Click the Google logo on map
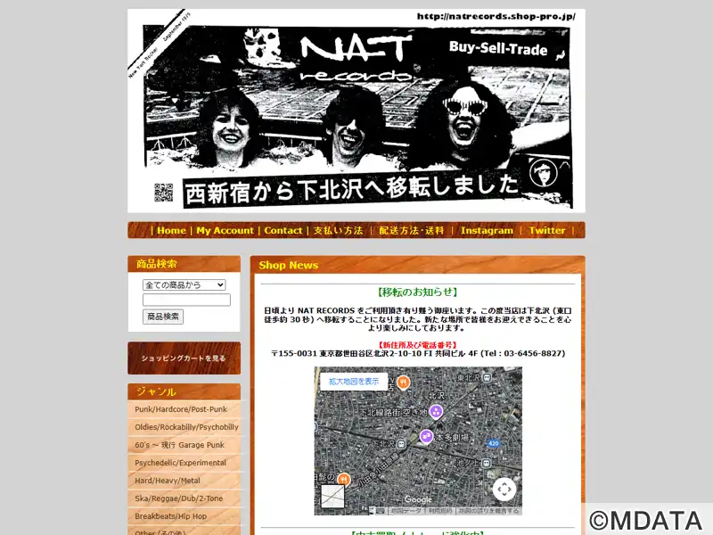 pyautogui.click(x=418, y=499)
